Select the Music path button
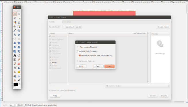Screen dimensions: 188x107 point(78,27)
